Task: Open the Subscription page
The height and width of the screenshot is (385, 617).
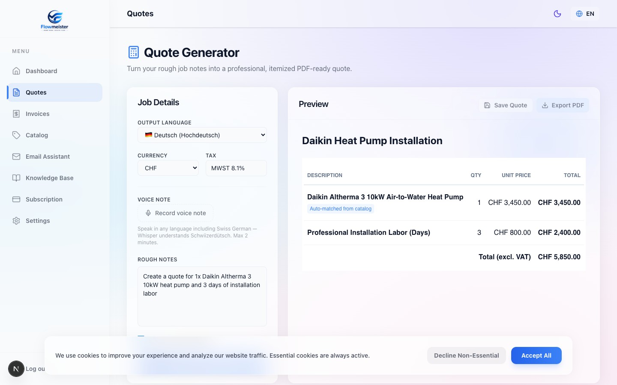Action: 55,199
